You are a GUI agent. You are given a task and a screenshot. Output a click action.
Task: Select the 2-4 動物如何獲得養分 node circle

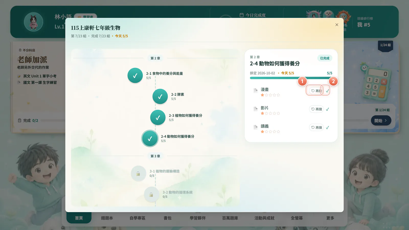coord(150,139)
